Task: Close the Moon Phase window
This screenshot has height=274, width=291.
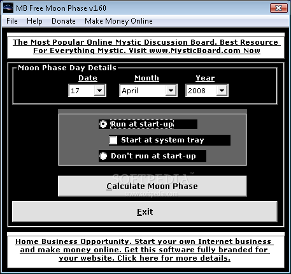Action: pyautogui.click(x=278, y=8)
